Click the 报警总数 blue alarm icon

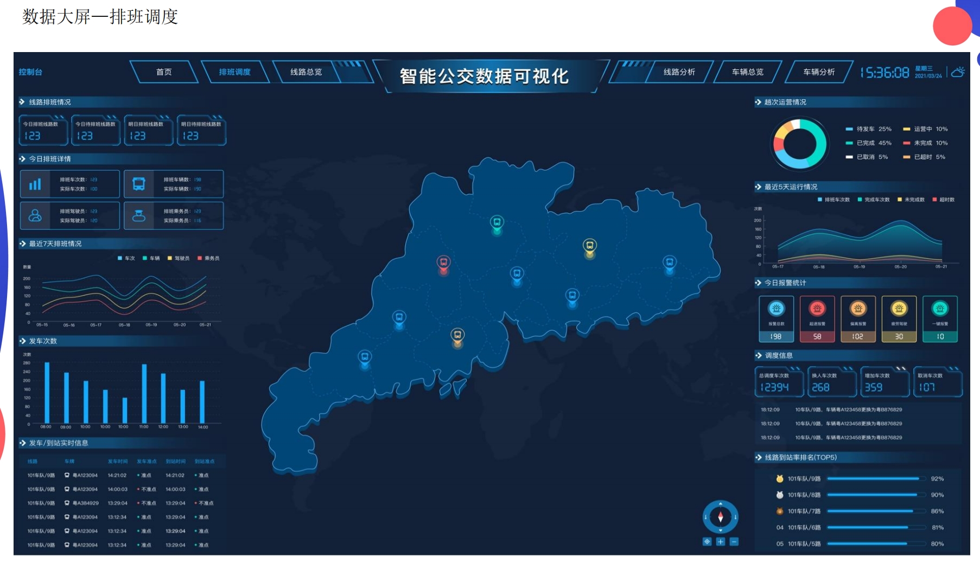776,309
